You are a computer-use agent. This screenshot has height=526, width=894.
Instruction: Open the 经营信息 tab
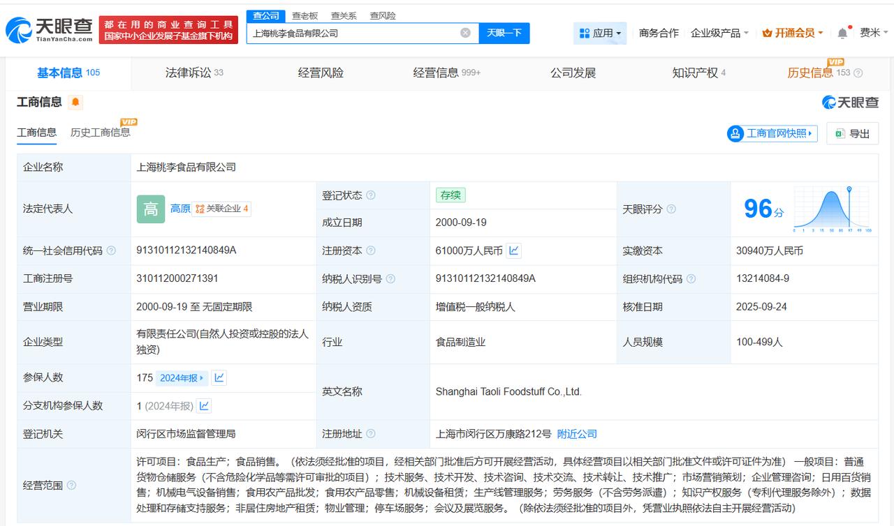[447, 73]
